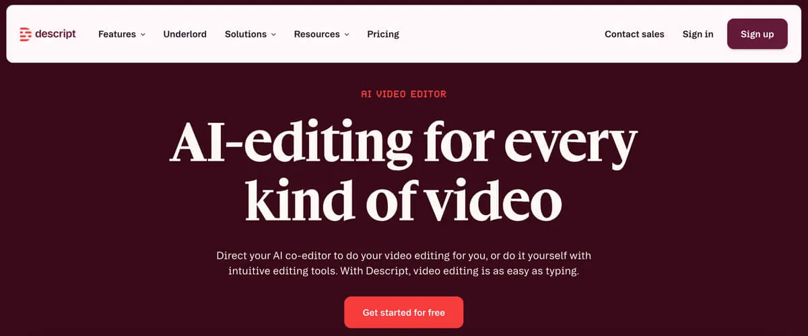Click the Sign in link
The height and width of the screenshot is (336, 808).
point(698,34)
